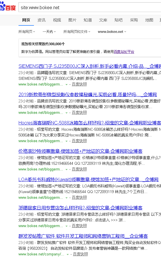Image resolution: width=161 pixels, height=258 pixels.
Task: Select the 网页 tab
Action: [x=26, y=20]
